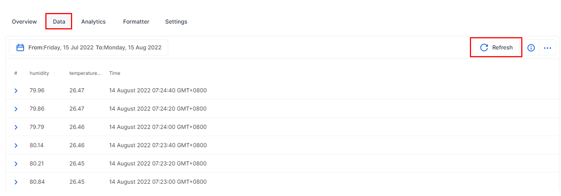Click the calendar icon in date range

(x=20, y=48)
